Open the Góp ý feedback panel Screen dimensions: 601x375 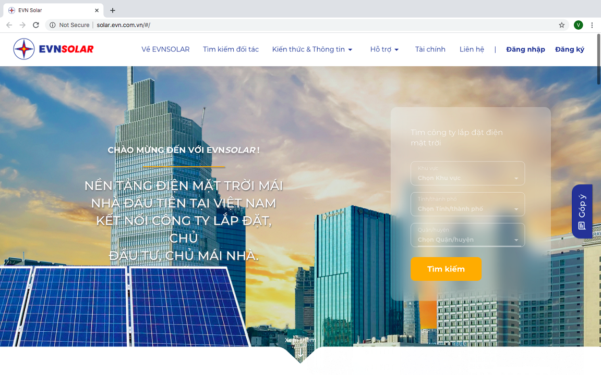(x=582, y=211)
